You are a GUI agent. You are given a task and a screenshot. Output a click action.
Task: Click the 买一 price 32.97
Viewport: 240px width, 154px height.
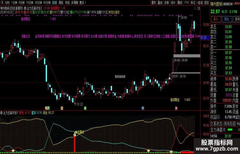point(228,53)
